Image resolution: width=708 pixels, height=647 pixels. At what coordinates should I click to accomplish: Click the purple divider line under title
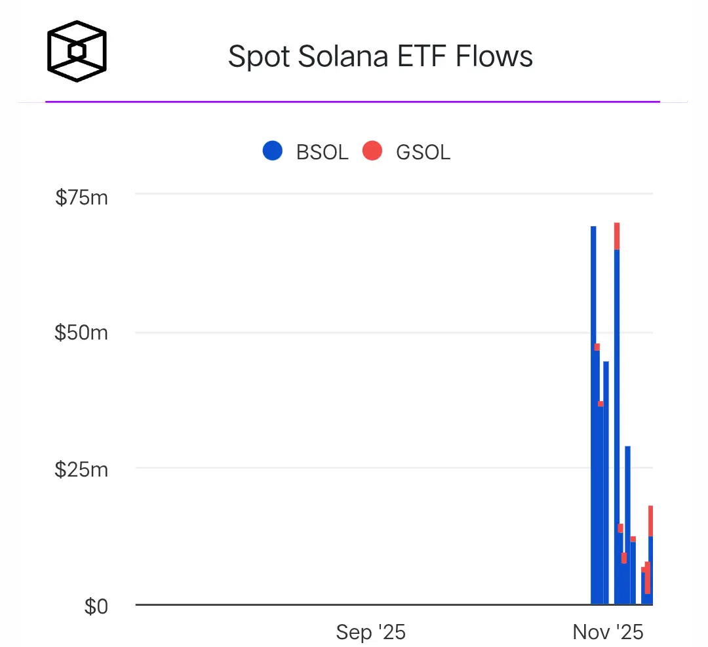coord(353,102)
